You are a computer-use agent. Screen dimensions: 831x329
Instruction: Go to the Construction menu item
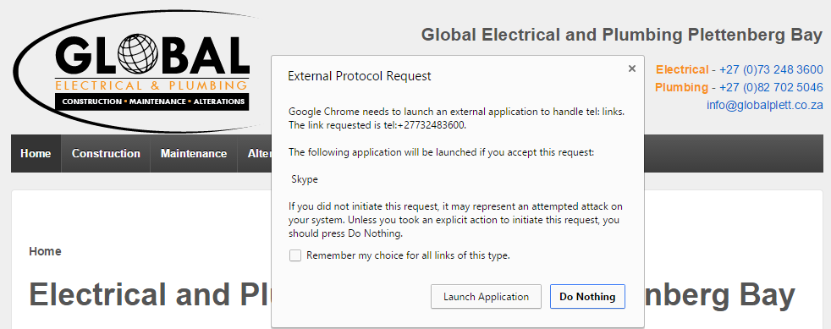point(106,154)
